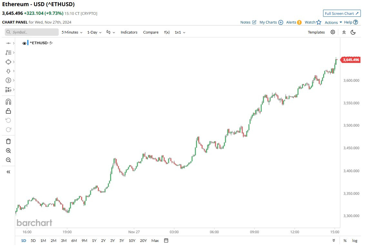Select the 5D time range
This screenshot has height=249, width=365.
(x=33, y=241)
